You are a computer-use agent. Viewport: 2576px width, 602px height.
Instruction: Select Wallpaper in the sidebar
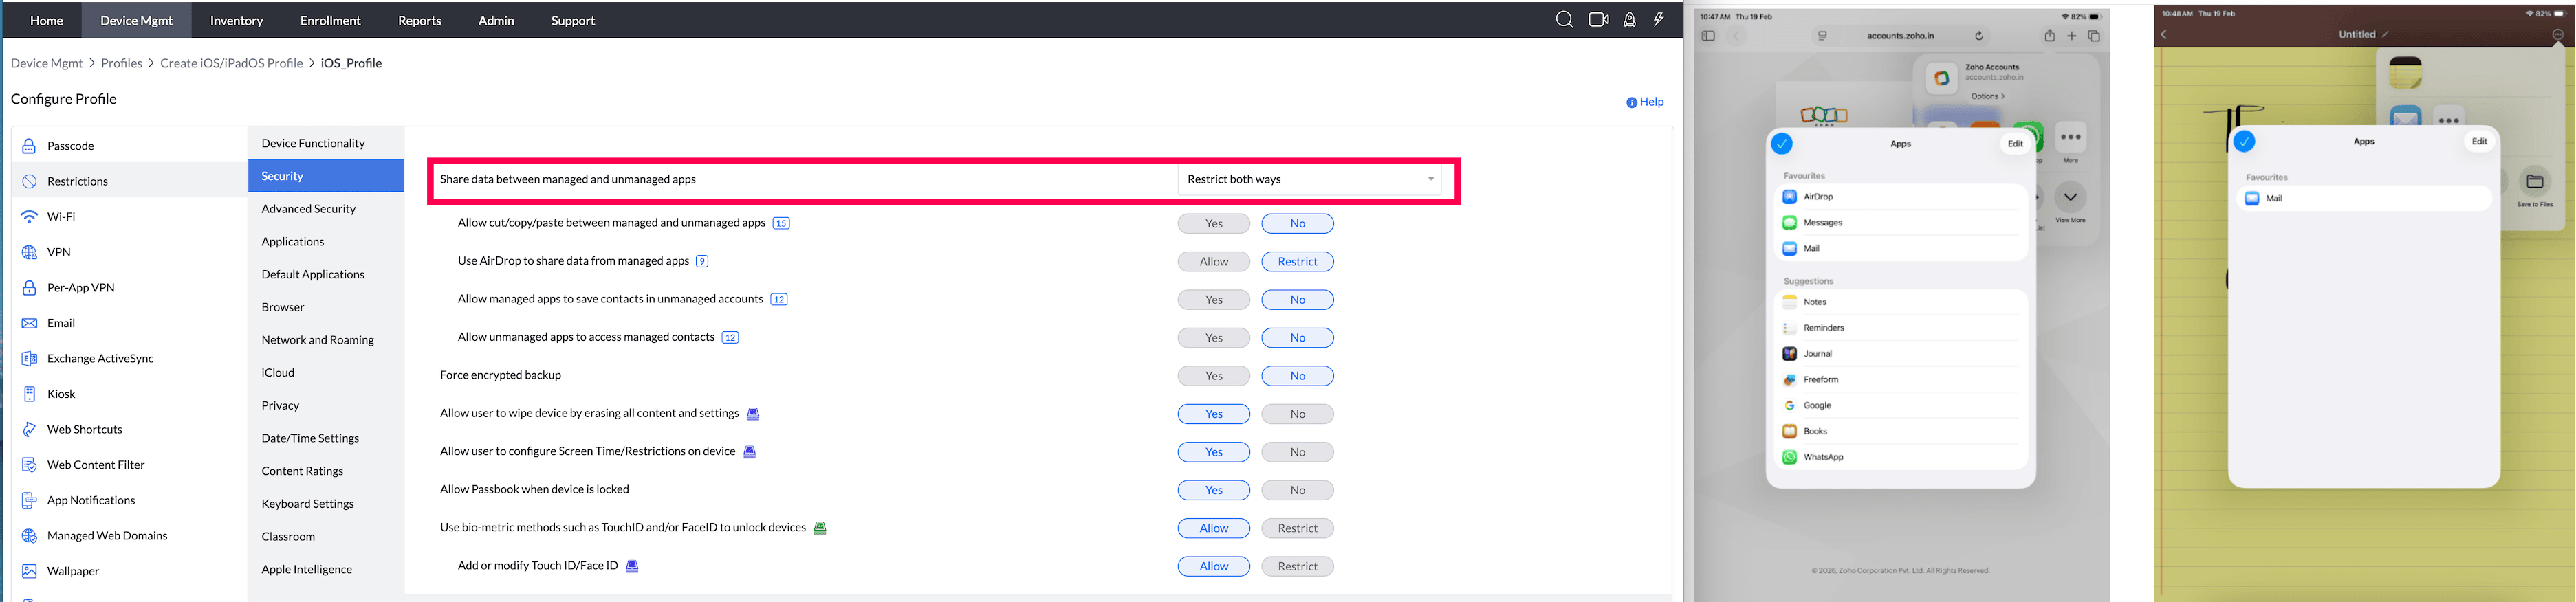coord(129,572)
